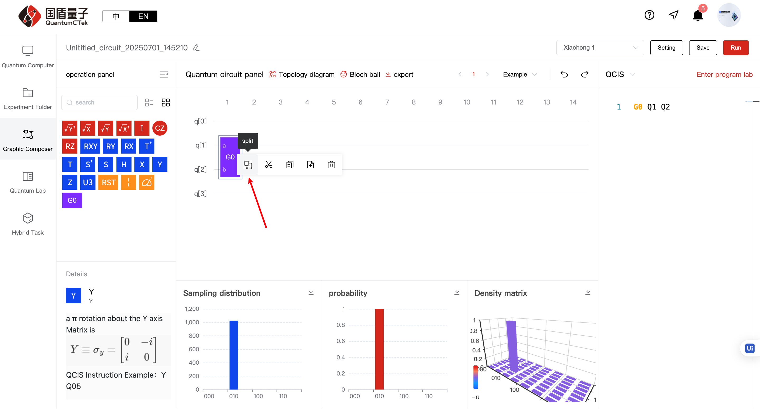Screen dimensions: 760x409
Task: Open the Xiaohong 1 device dropdown
Action: (x=600, y=47)
